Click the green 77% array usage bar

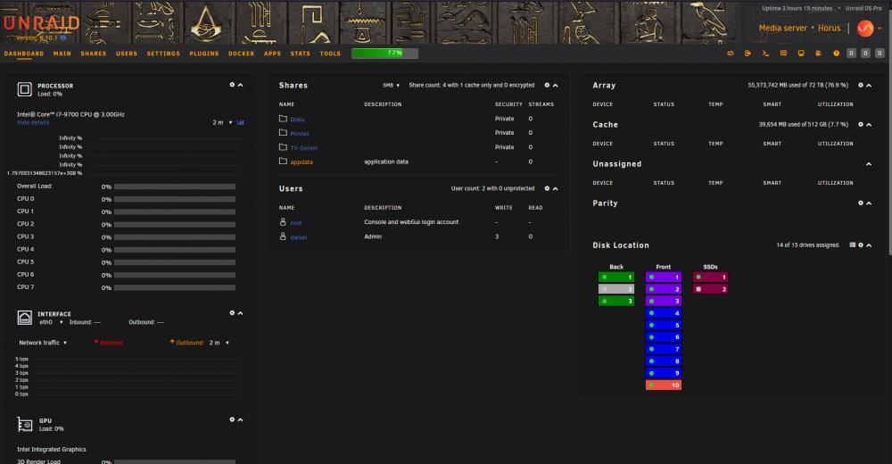point(384,53)
